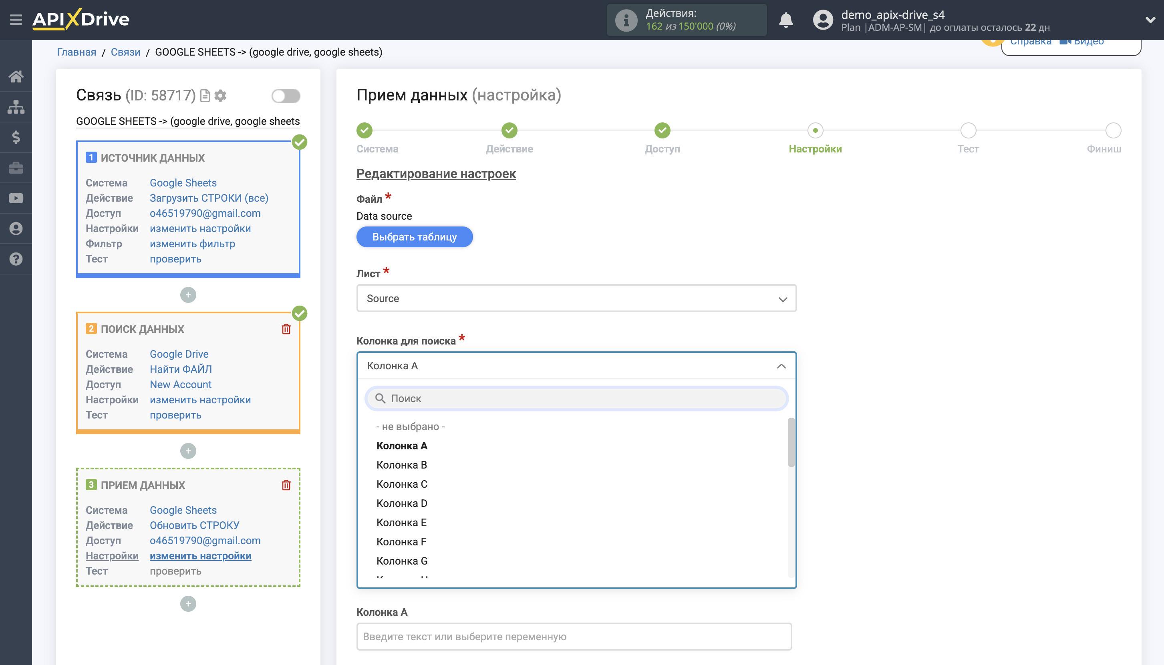Viewport: 1164px width, 665px height.
Task: Select Колонка E option
Action: (x=401, y=523)
